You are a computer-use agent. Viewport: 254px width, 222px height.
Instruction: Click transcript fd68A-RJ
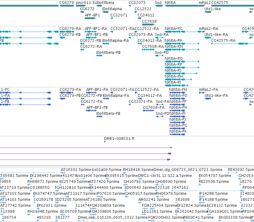[173, 71]
